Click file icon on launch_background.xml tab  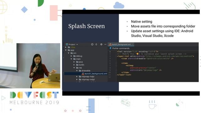[110, 44]
